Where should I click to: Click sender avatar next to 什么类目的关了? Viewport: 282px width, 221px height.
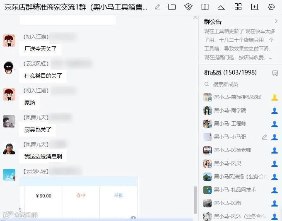tap(9, 67)
